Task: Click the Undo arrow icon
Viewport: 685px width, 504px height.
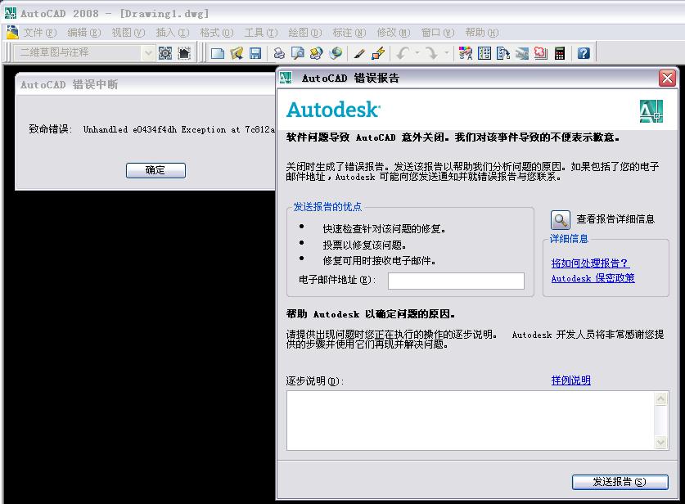Action: point(403,53)
